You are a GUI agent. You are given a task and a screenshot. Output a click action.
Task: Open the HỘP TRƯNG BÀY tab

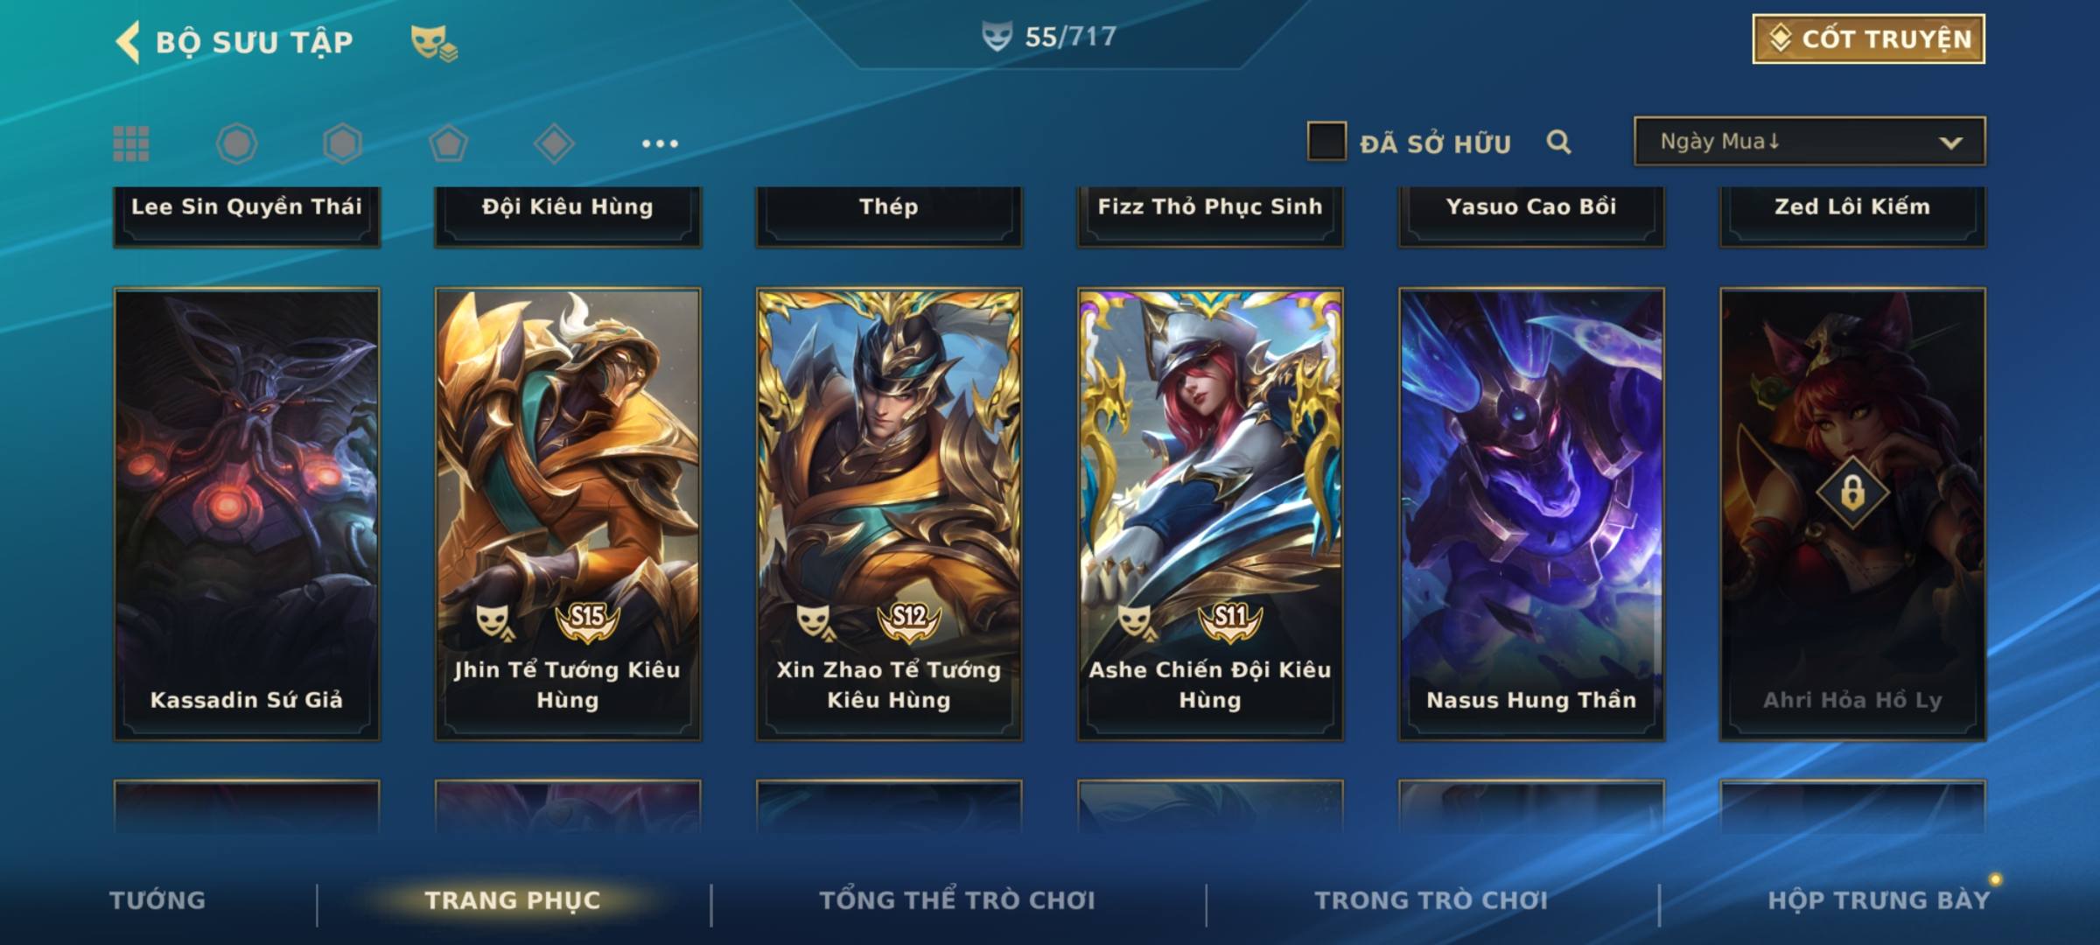point(1879,900)
